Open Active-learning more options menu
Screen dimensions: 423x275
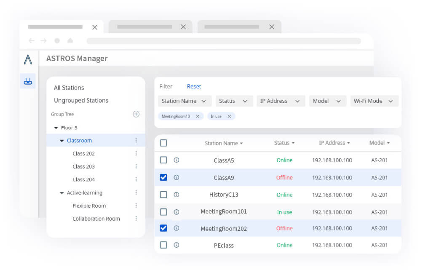click(x=136, y=192)
